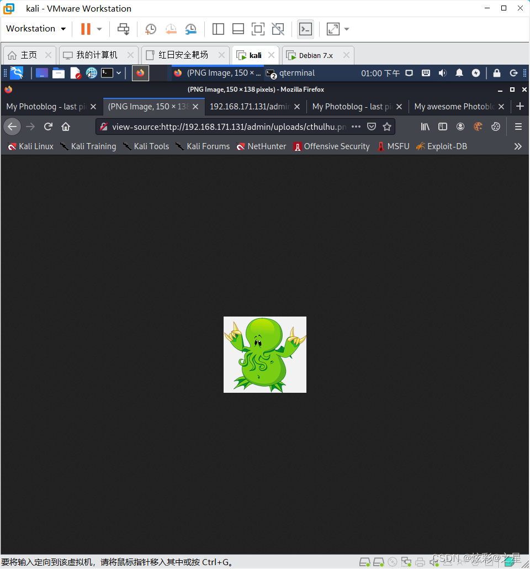The image size is (530, 569).
Task: Show desktop from the Kali panel
Action: click(42, 73)
